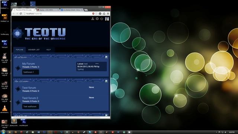Click the recycle-arrows extension icon
The image size is (238, 134).
[104, 14]
